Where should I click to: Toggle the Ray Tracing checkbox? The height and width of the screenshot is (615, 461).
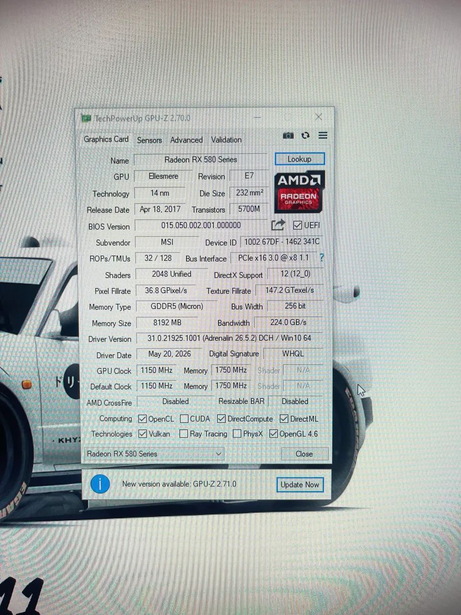tap(183, 434)
